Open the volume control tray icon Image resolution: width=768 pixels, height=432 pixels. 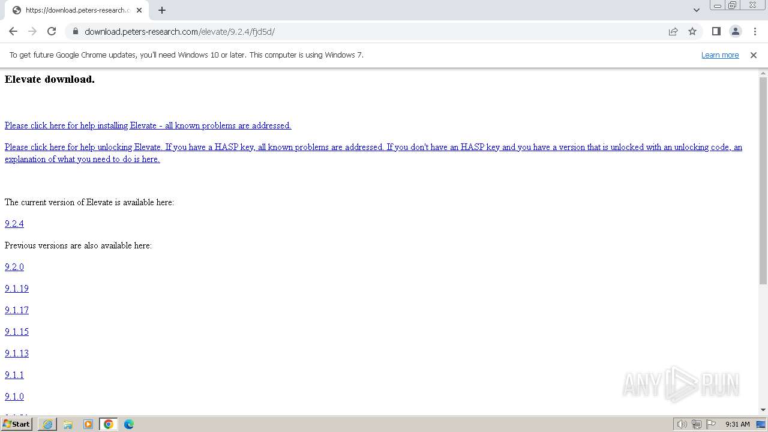[x=682, y=424]
